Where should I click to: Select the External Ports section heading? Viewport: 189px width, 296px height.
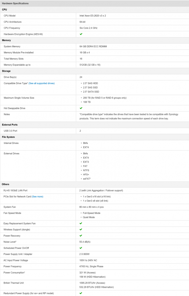[x=10, y=125]
